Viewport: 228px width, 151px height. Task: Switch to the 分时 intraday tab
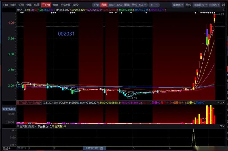[96, 5]
